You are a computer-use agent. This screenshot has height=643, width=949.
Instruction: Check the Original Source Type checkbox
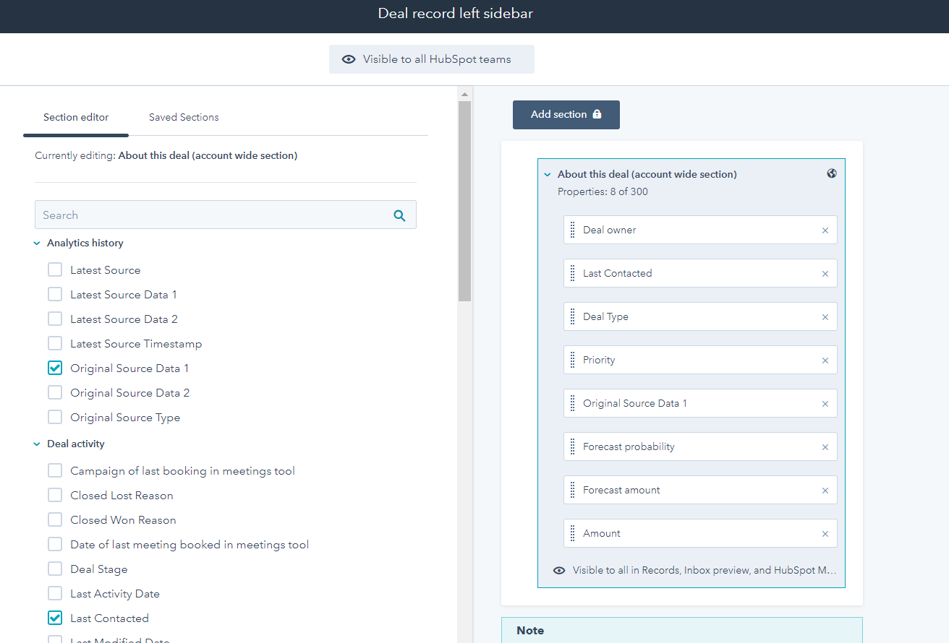[x=55, y=418]
